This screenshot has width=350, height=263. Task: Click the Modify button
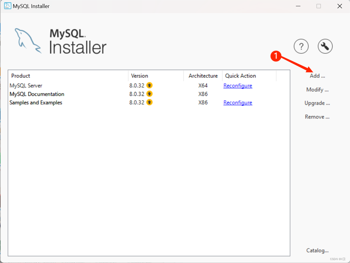pos(317,89)
